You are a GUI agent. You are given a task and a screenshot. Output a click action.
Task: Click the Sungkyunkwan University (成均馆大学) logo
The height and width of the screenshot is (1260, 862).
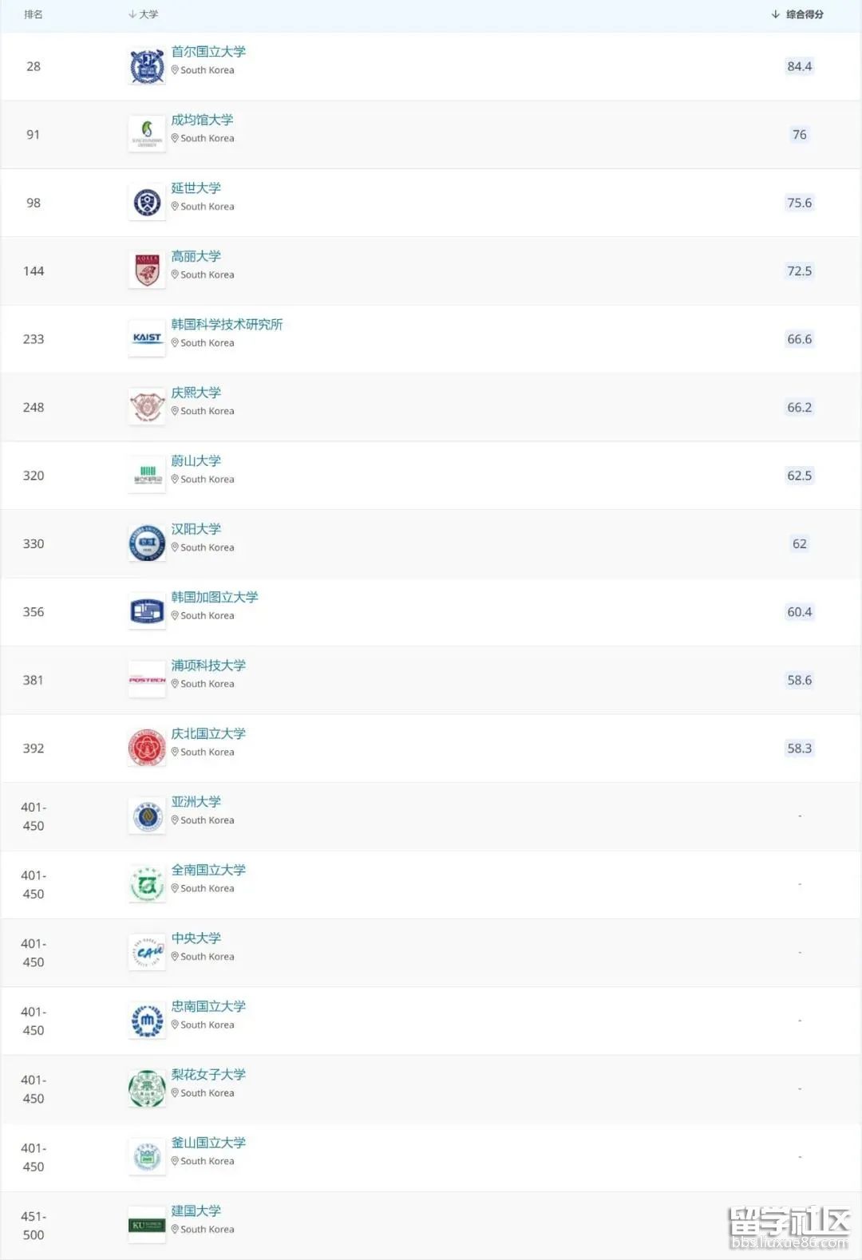(147, 134)
